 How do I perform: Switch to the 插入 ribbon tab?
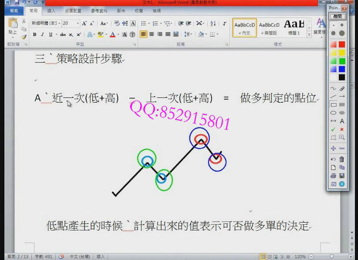pyautogui.click(x=51, y=10)
